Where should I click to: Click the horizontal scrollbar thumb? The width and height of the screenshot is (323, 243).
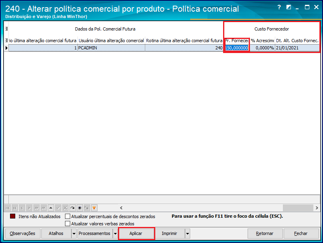[298, 208]
